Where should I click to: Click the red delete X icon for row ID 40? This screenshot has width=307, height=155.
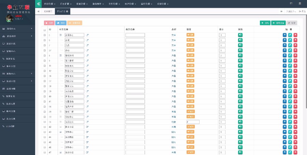tap(295, 96)
